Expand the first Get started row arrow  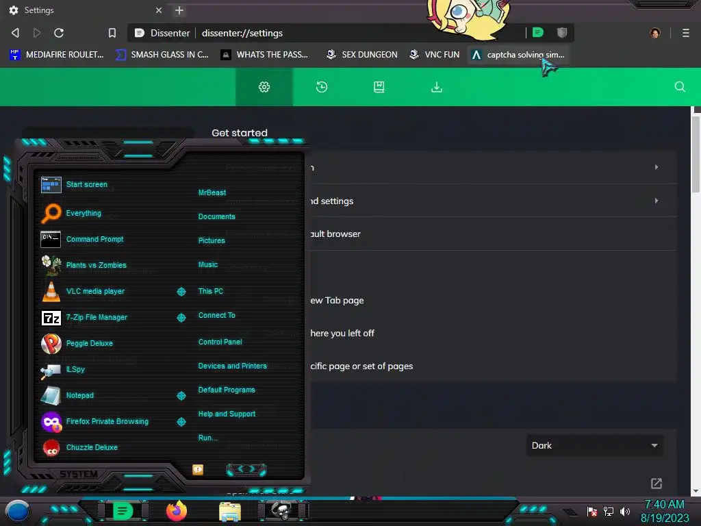(657, 167)
